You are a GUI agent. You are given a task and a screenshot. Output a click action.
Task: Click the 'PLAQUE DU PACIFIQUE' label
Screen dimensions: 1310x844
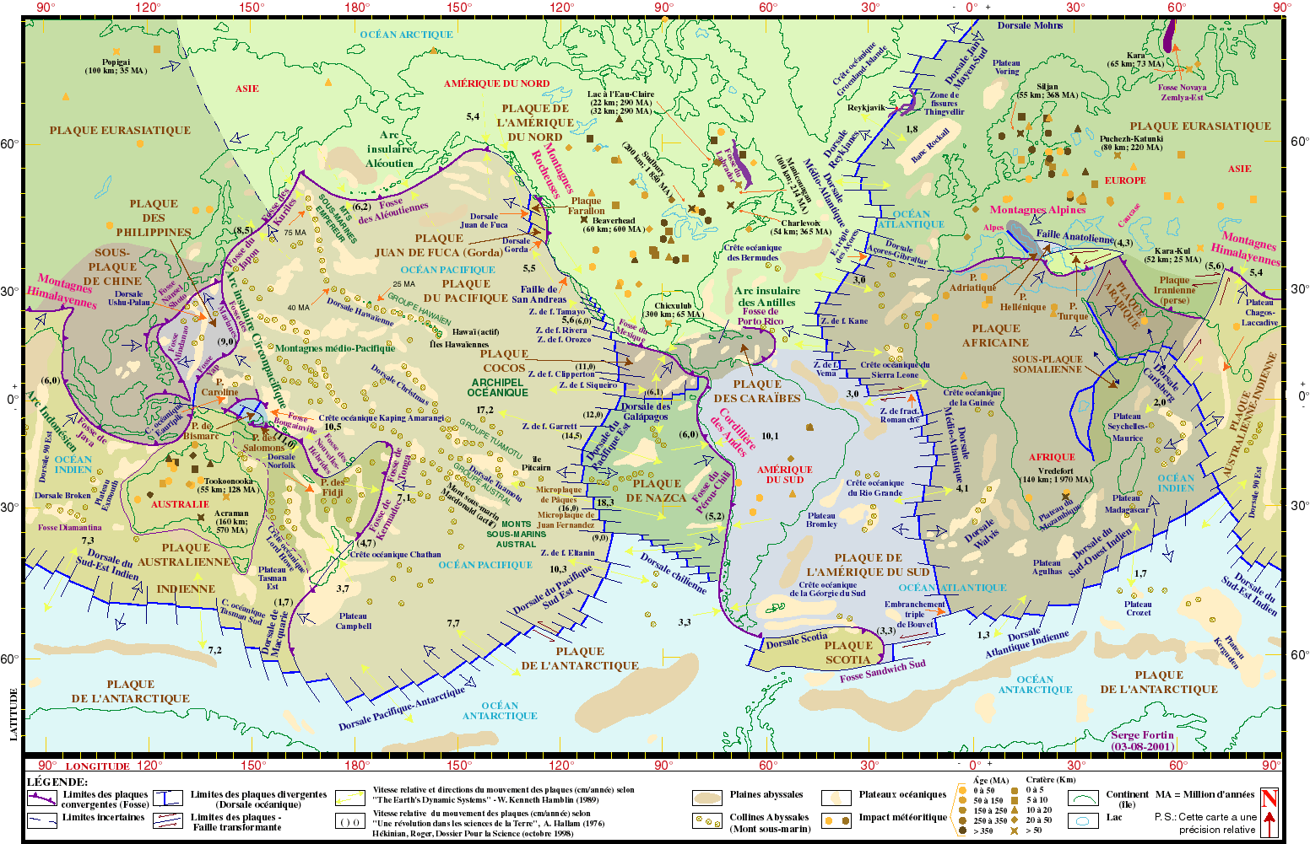466,291
